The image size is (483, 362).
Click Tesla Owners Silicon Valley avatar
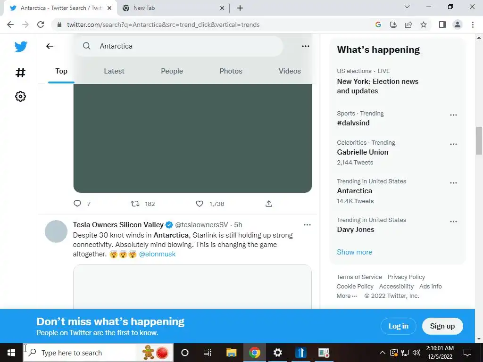56,231
